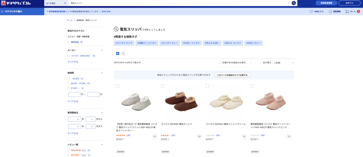Open the start month dropdown (月から)
The image size is (363, 157).
pyautogui.click(x=90, y=119)
